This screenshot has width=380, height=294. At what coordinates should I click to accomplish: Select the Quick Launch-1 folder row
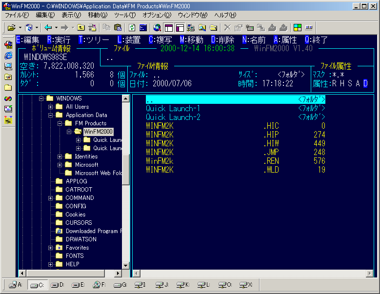[x=235, y=108]
